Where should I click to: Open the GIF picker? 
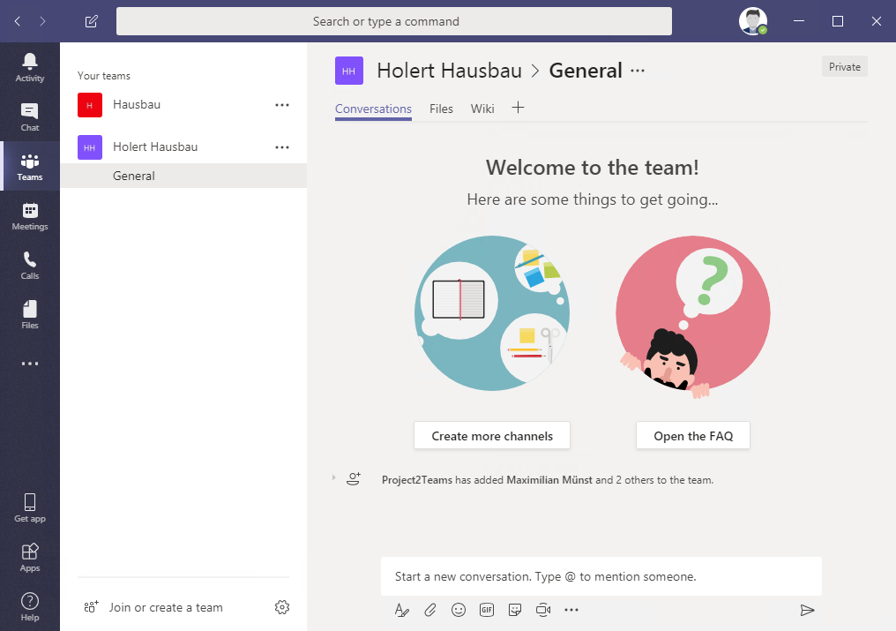coord(487,610)
